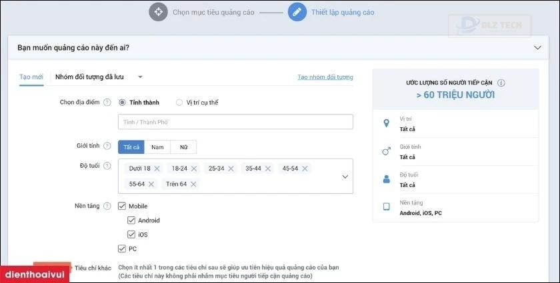This screenshot has height=283, width=560.
Task: Select Nữ gender option
Action: [x=183, y=147]
